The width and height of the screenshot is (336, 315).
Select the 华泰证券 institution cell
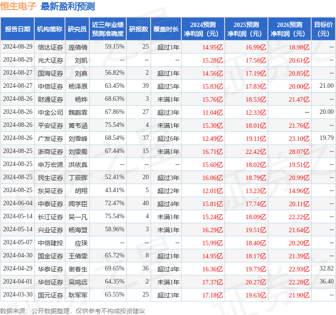coord(51,269)
